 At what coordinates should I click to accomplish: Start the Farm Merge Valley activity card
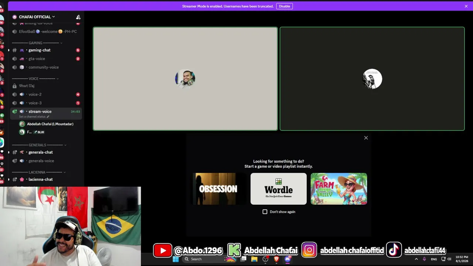(x=339, y=189)
